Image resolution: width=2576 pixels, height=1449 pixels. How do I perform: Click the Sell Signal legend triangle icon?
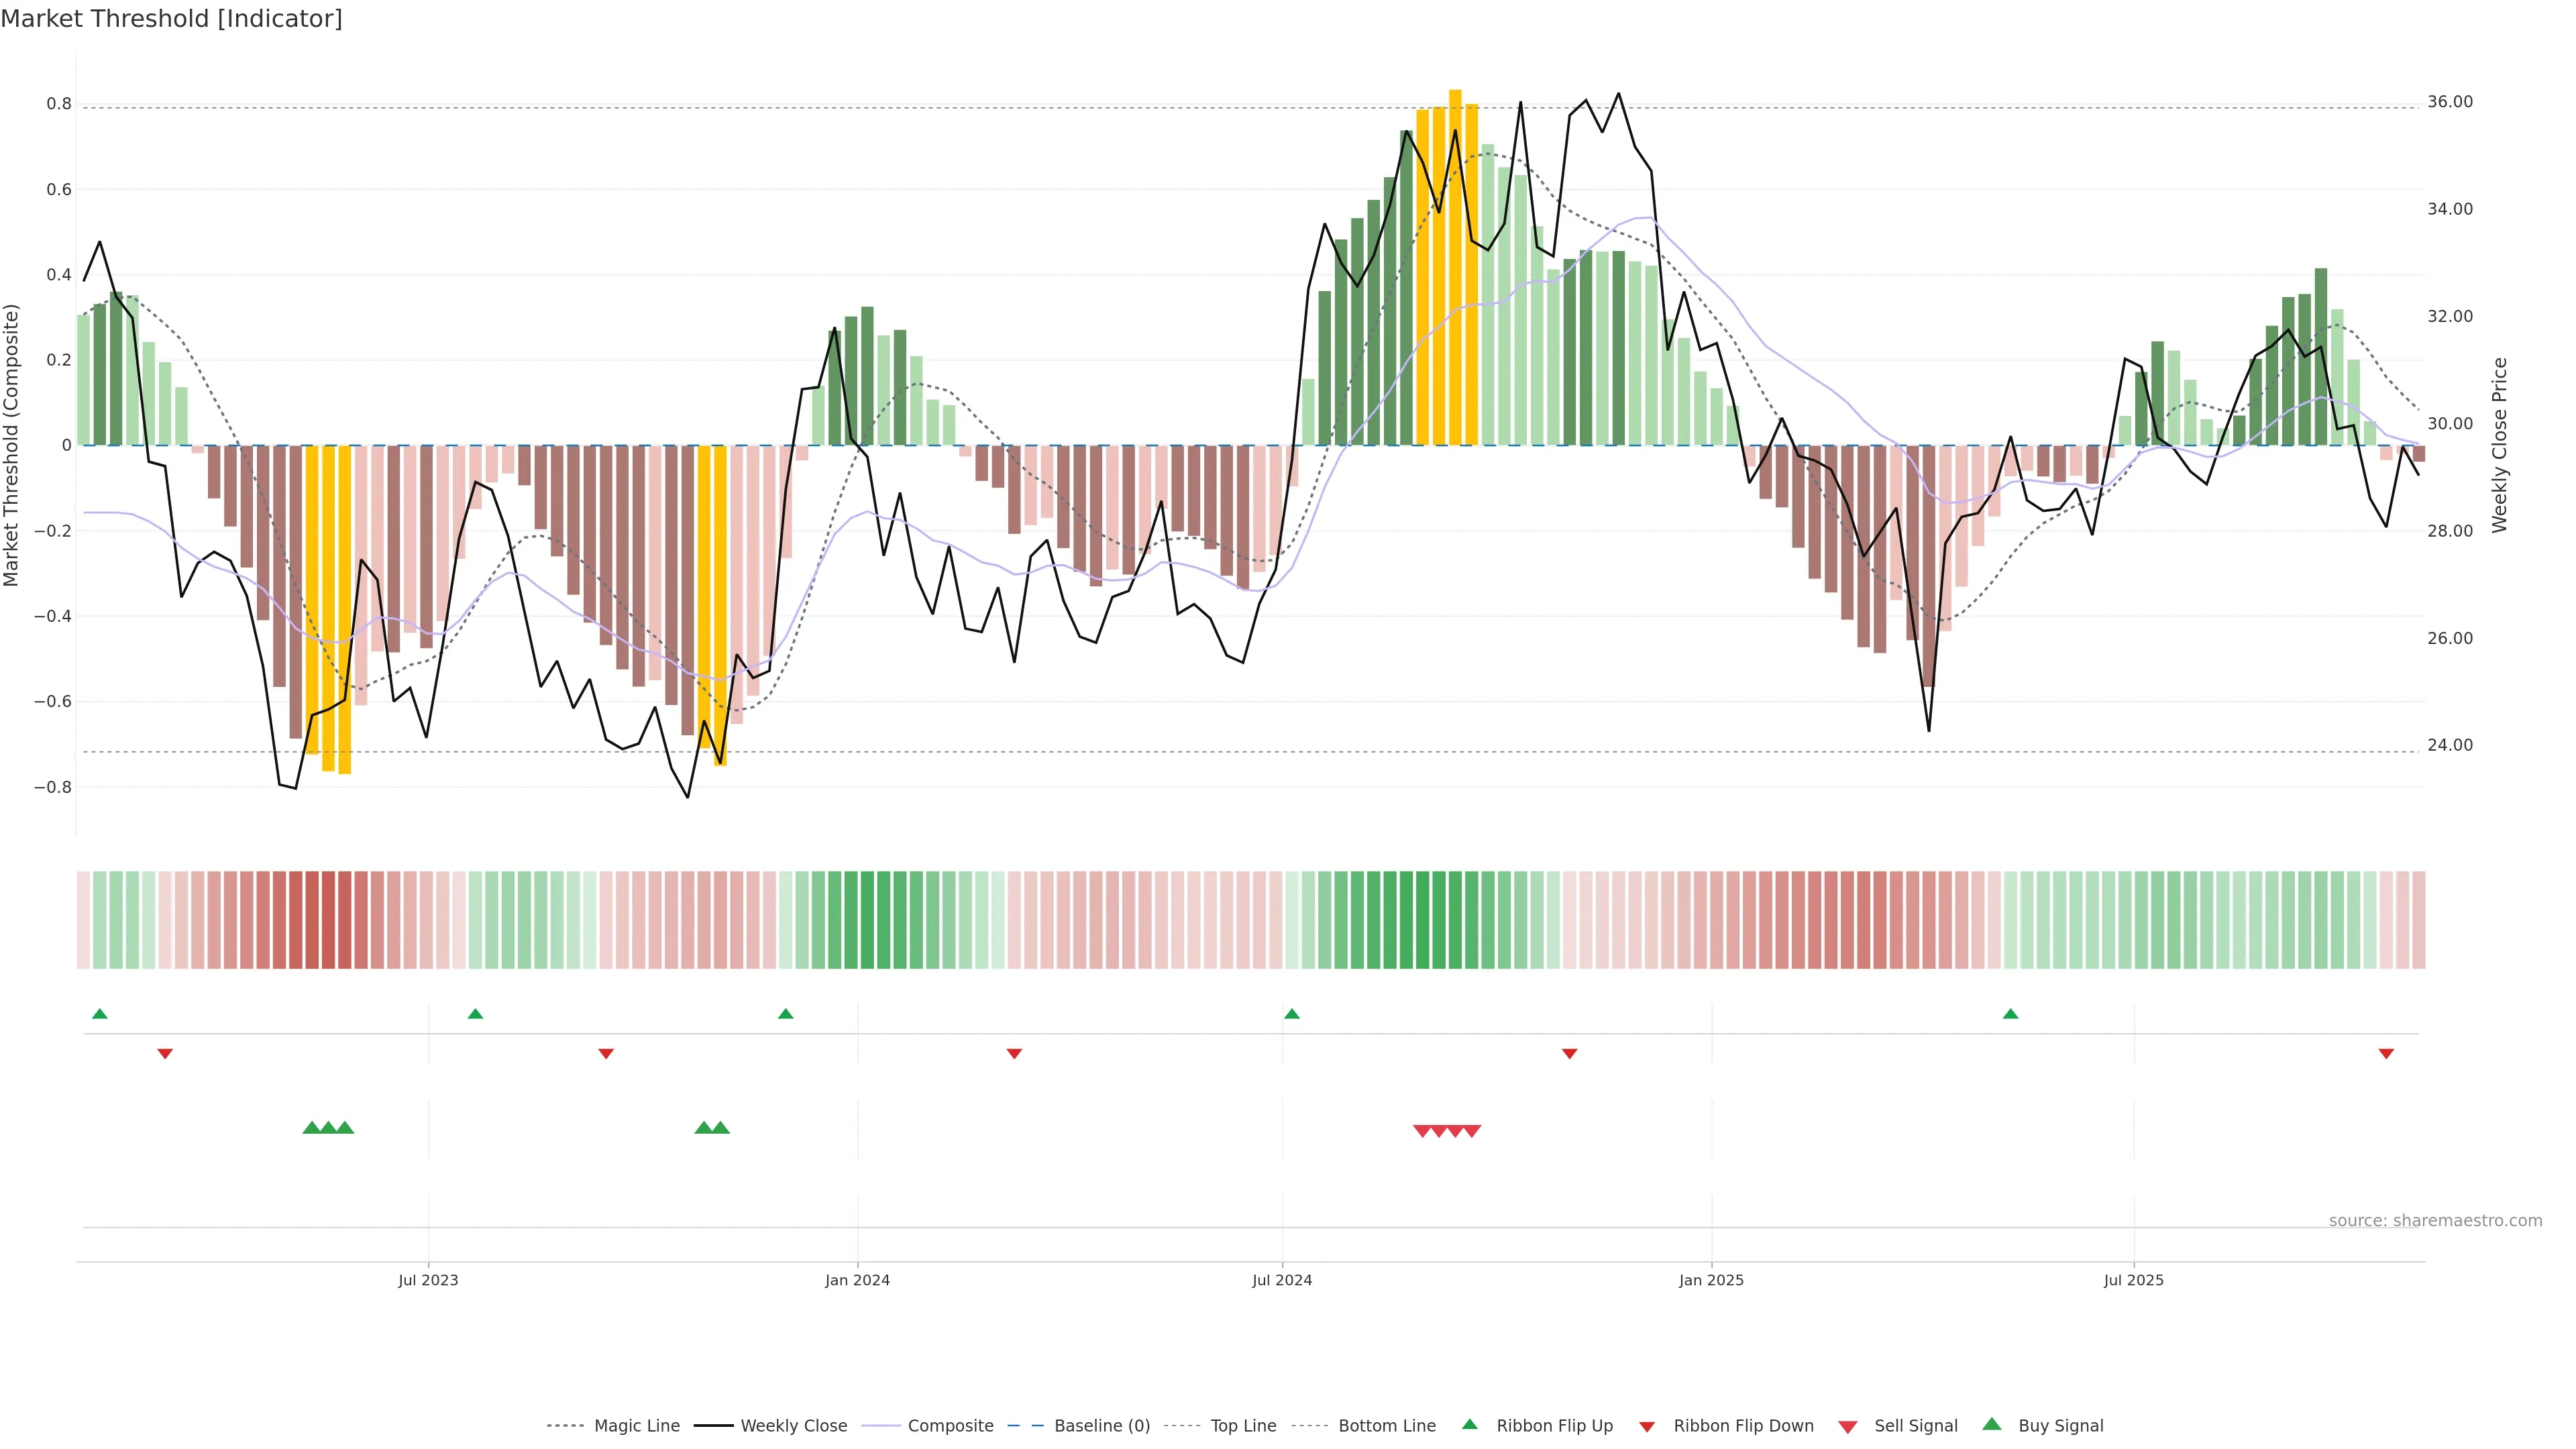(x=1848, y=1426)
